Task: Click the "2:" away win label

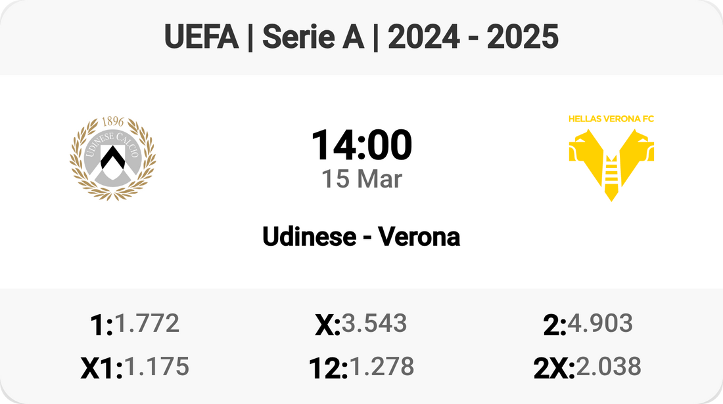Action: click(x=555, y=325)
